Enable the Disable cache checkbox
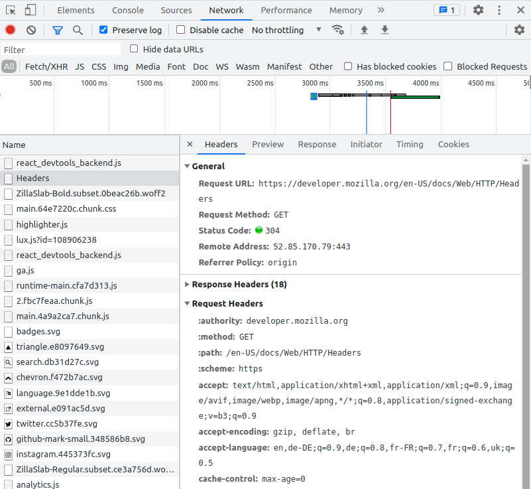 [181, 30]
